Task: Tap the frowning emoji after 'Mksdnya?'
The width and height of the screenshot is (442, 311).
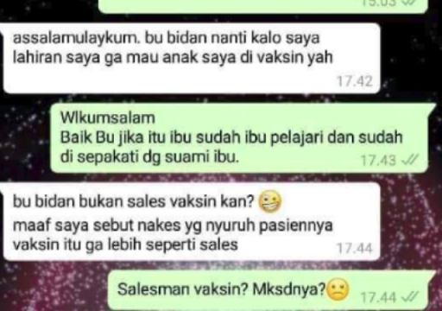Action: click(x=338, y=289)
